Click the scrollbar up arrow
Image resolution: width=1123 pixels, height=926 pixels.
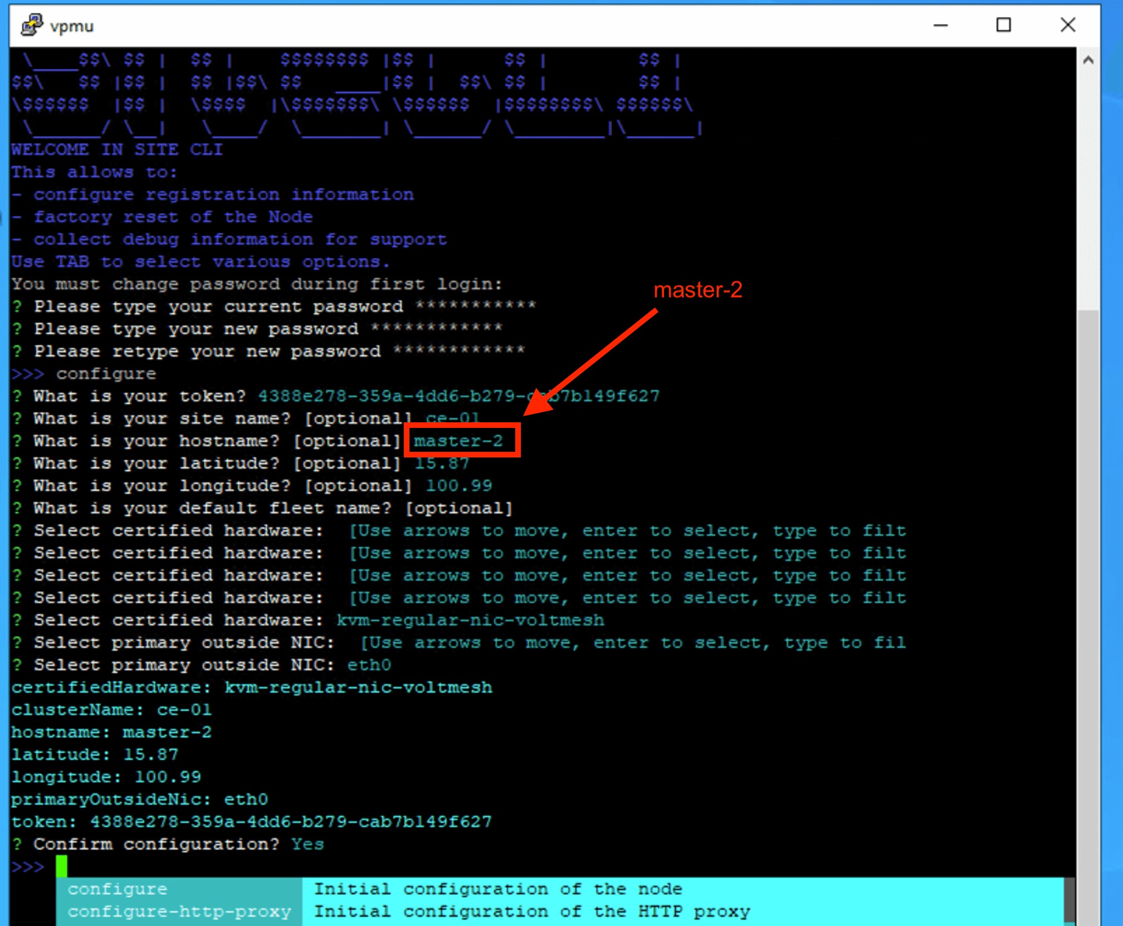tap(1088, 60)
